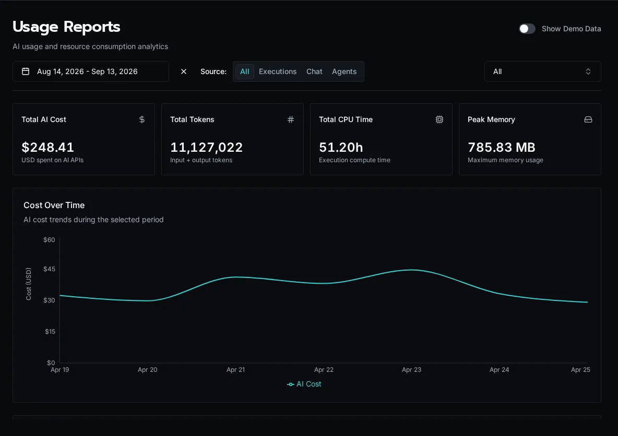The width and height of the screenshot is (618, 436).
Task: Click the Peak Memory card title
Action: (x=491, y=119)
